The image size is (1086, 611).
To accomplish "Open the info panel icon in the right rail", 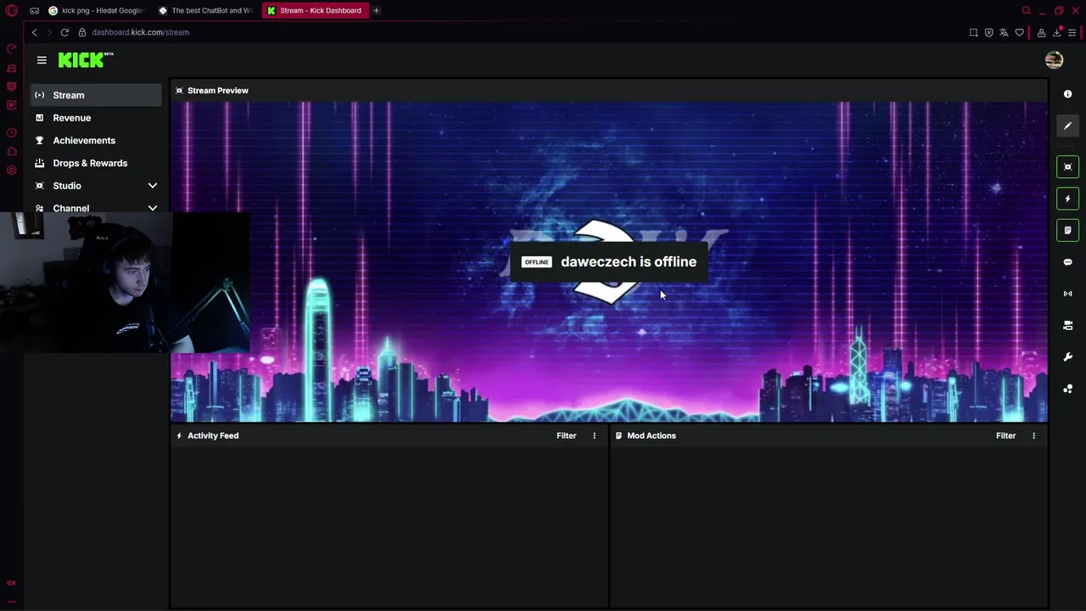I will (1067, 94).
